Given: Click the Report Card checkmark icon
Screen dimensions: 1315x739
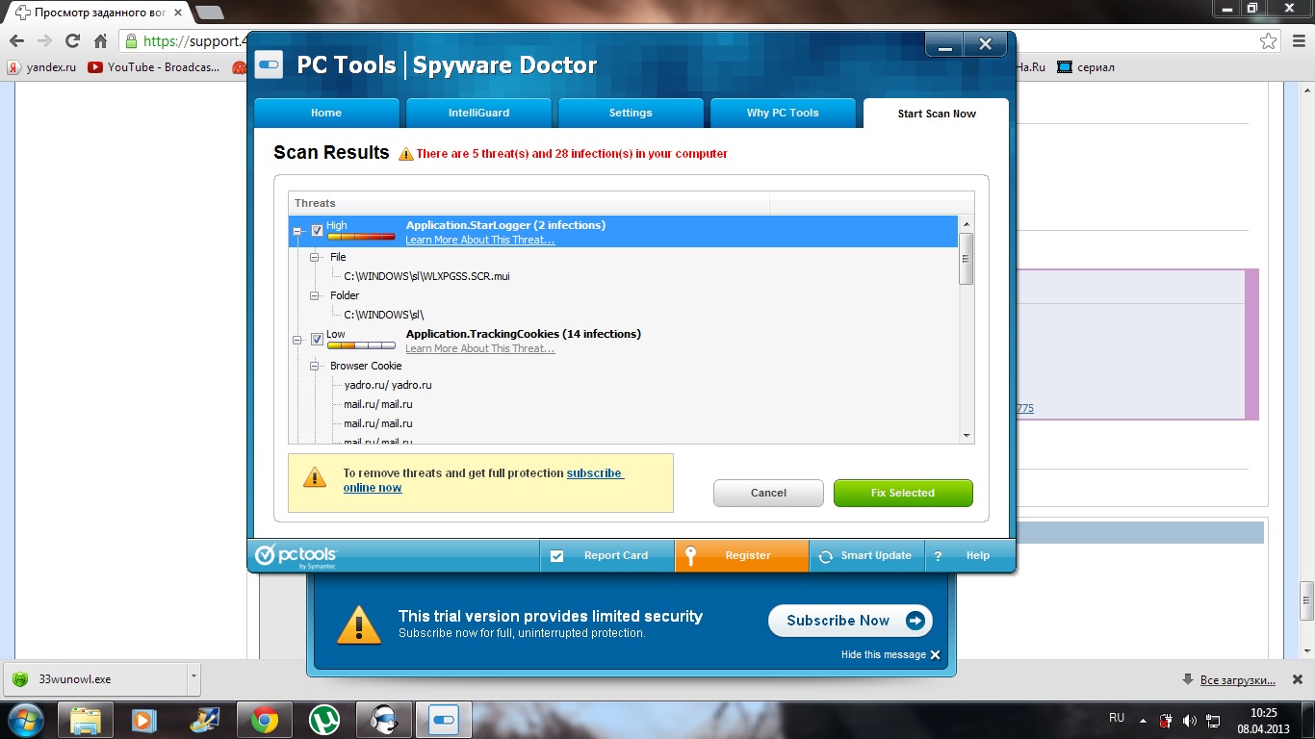Looking at the screenshot, I should pos(556,556).
